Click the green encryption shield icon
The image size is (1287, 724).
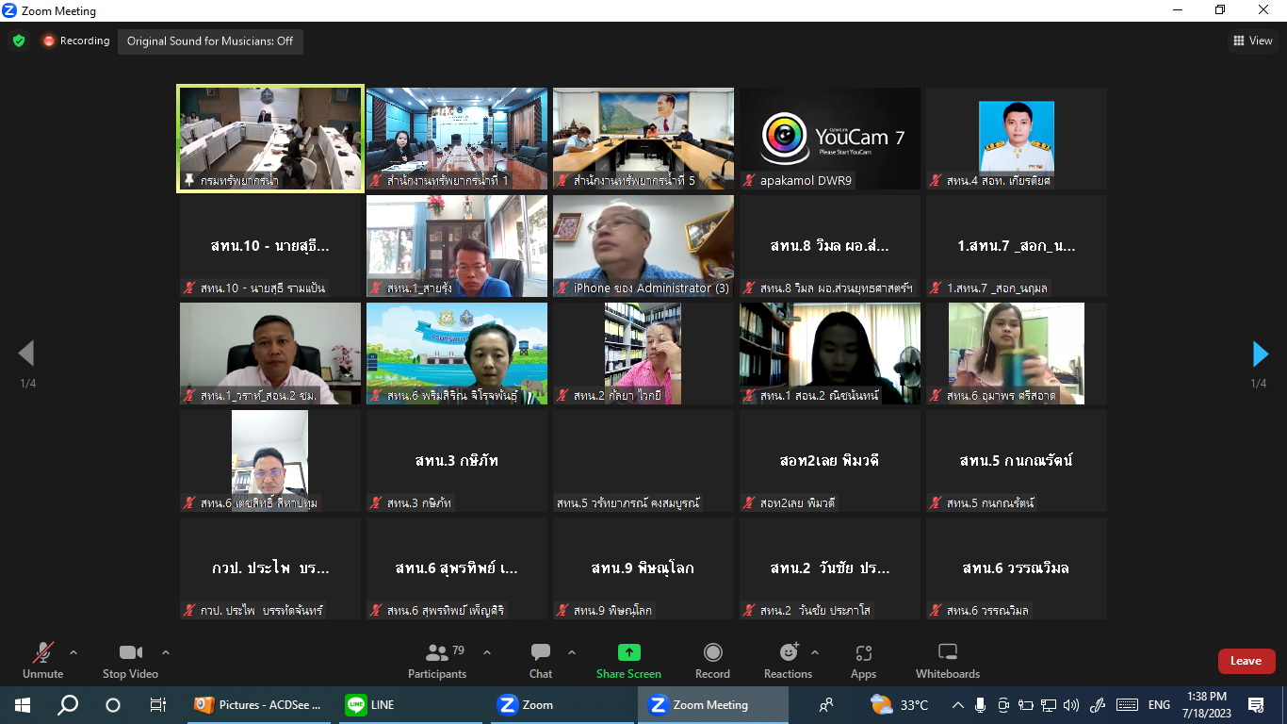click(x=18, y=41)
